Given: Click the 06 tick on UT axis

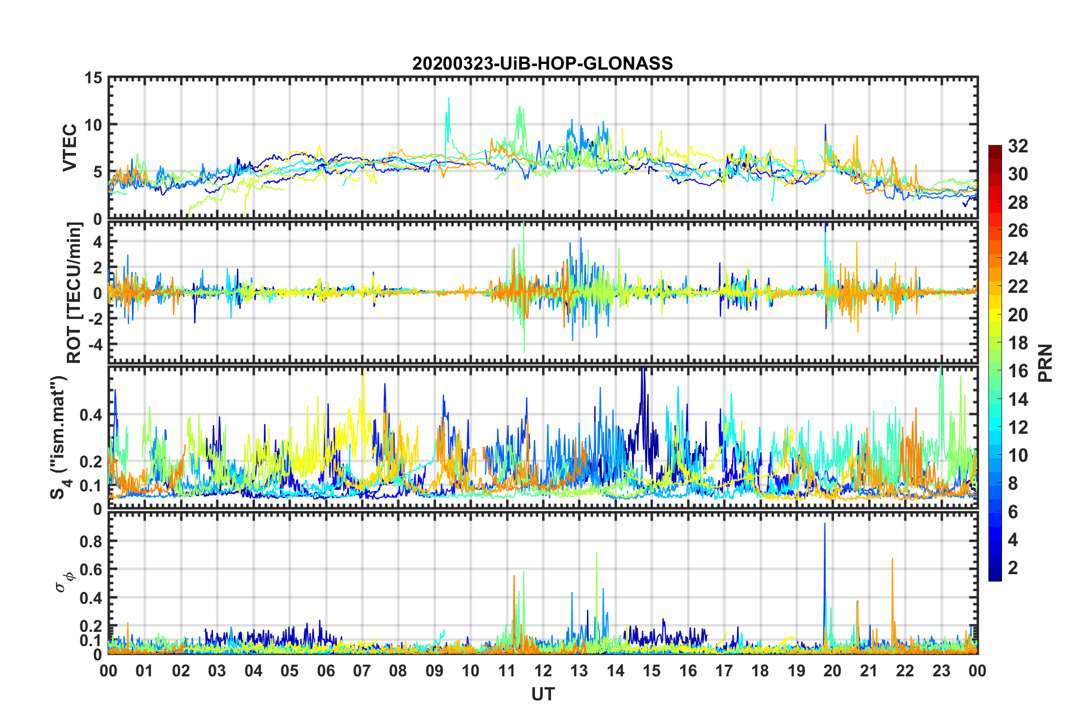Looking at the screenshot, I should pyautogui.click(x=325, y=671).
